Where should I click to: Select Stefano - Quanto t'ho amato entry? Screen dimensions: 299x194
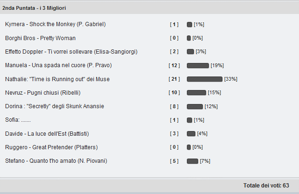coord(56,161)
